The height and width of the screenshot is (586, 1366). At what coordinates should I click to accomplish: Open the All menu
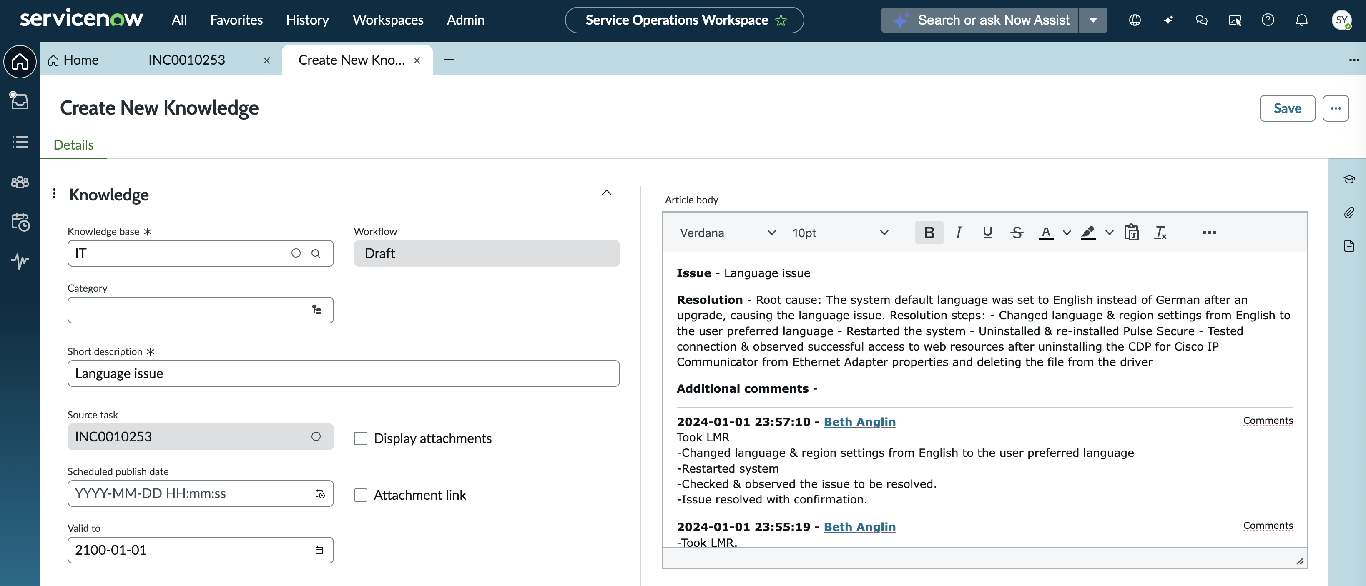(x=179, y=20)
